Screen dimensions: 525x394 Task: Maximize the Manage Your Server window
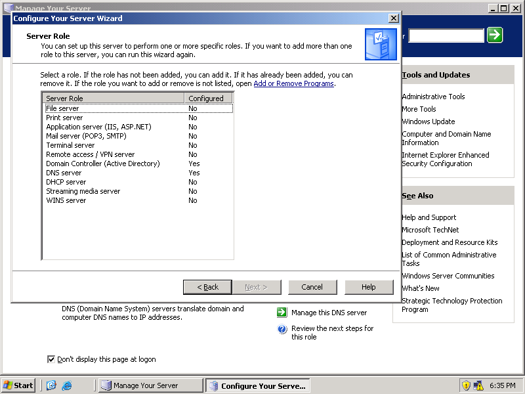(504, 9)
